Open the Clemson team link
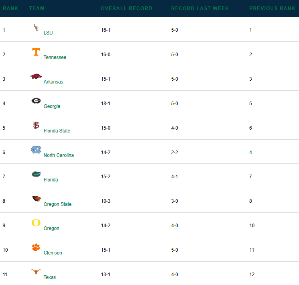The width and height of the screenshot is (299, 285). 53,253
